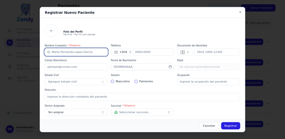Open the Estado Civil dropdown

pos(76,82)
